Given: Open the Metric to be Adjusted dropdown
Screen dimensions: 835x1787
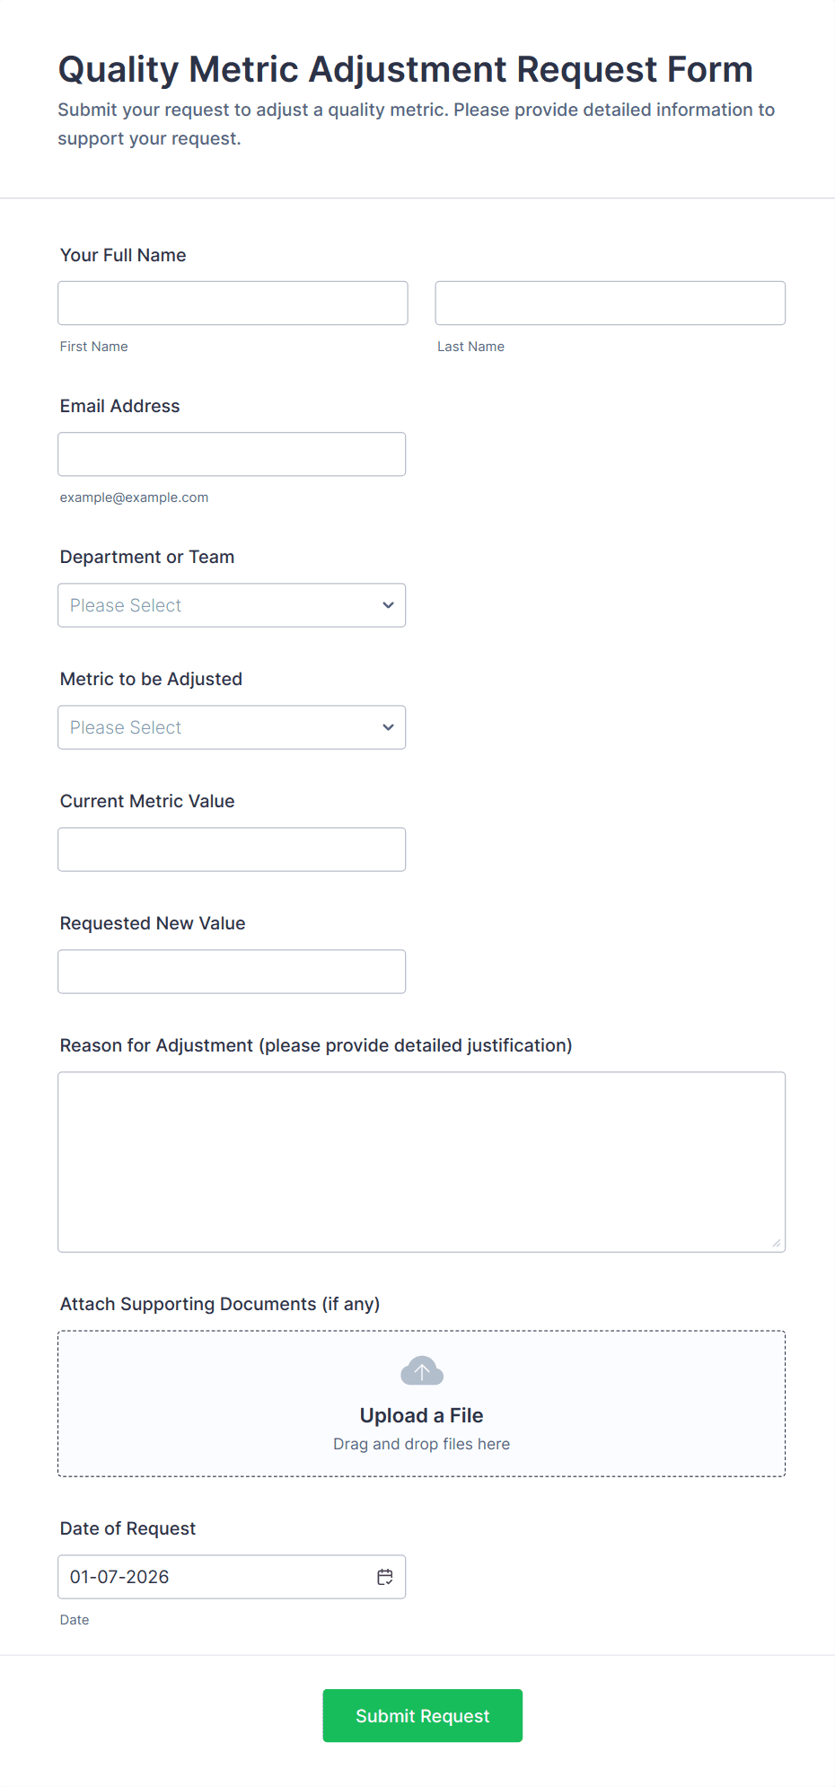Looking at the screenshot, I should [231, 727].
